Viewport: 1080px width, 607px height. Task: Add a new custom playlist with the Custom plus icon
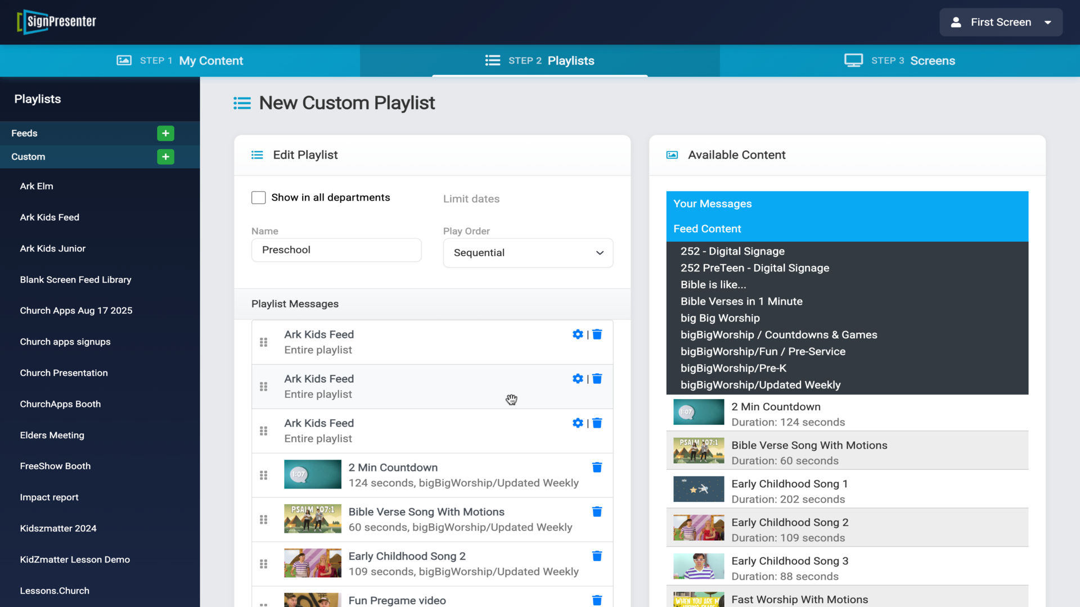[165, 157]
